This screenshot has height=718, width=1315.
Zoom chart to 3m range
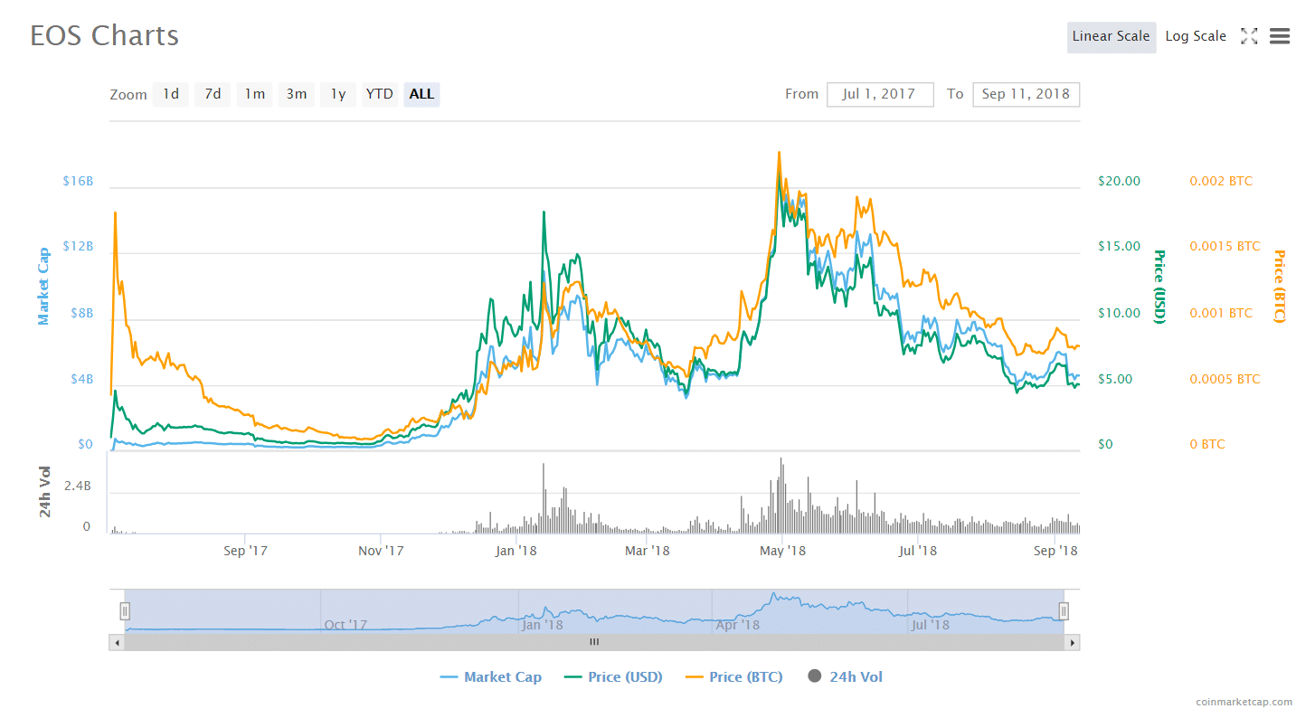297,94
